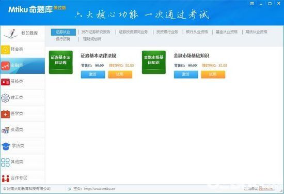
Task: Open the title bar menu icon beside minimize
Action: click(252, 4)
